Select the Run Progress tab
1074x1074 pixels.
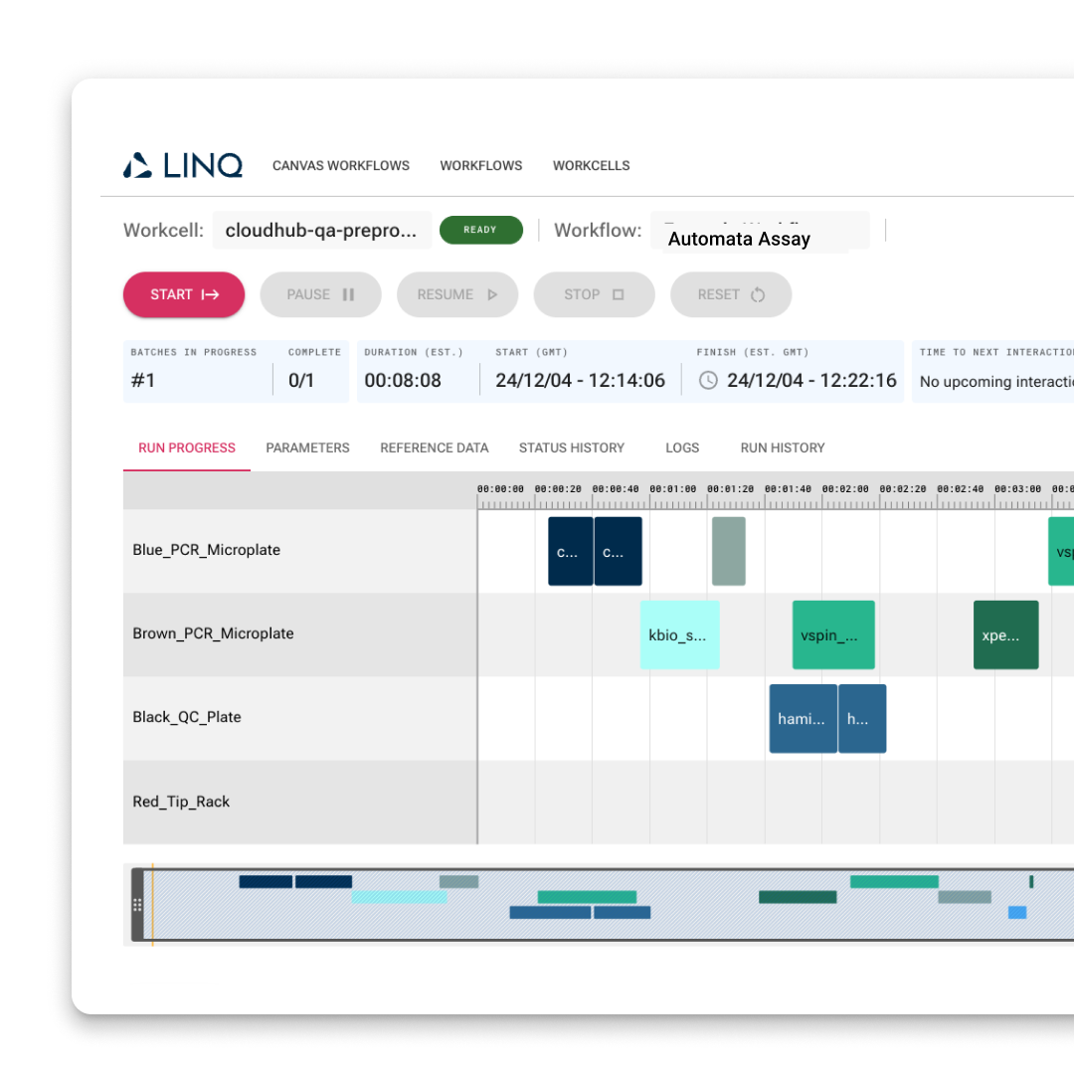(186, 447)
